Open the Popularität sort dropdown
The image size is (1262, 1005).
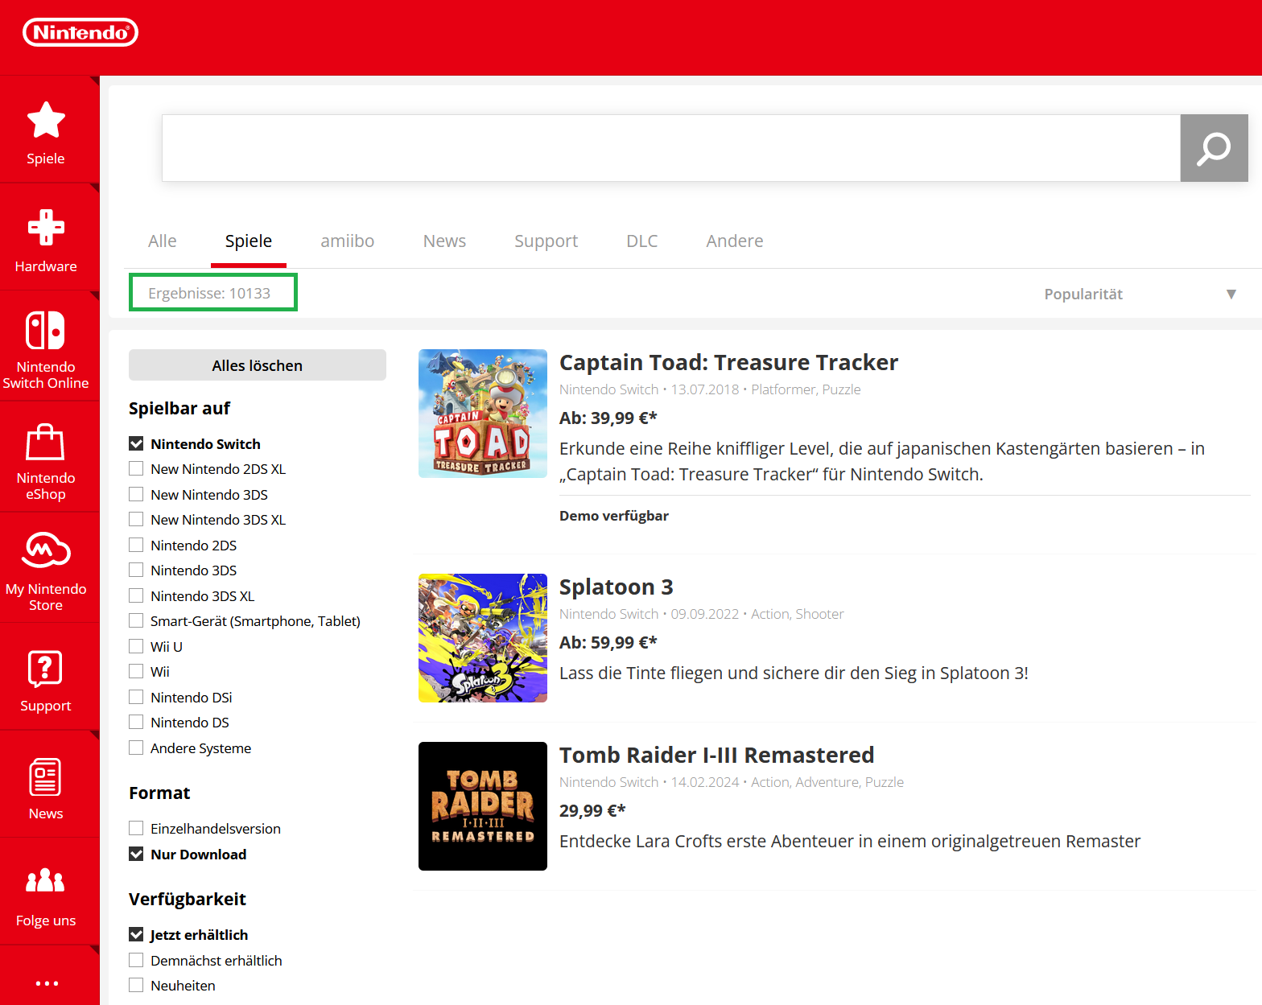click(1140, 294)
